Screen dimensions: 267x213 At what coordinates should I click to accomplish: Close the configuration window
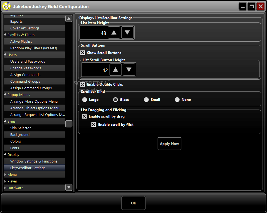(x=261, y=6)
